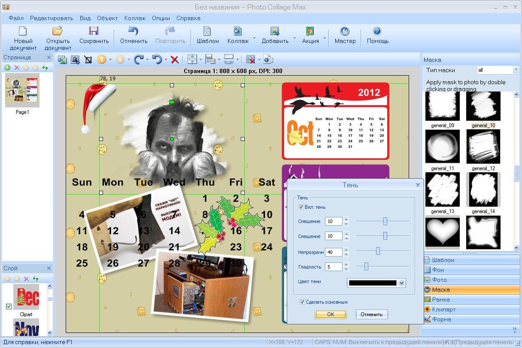Switch to the Рамка panel tab

pos(441,299)
